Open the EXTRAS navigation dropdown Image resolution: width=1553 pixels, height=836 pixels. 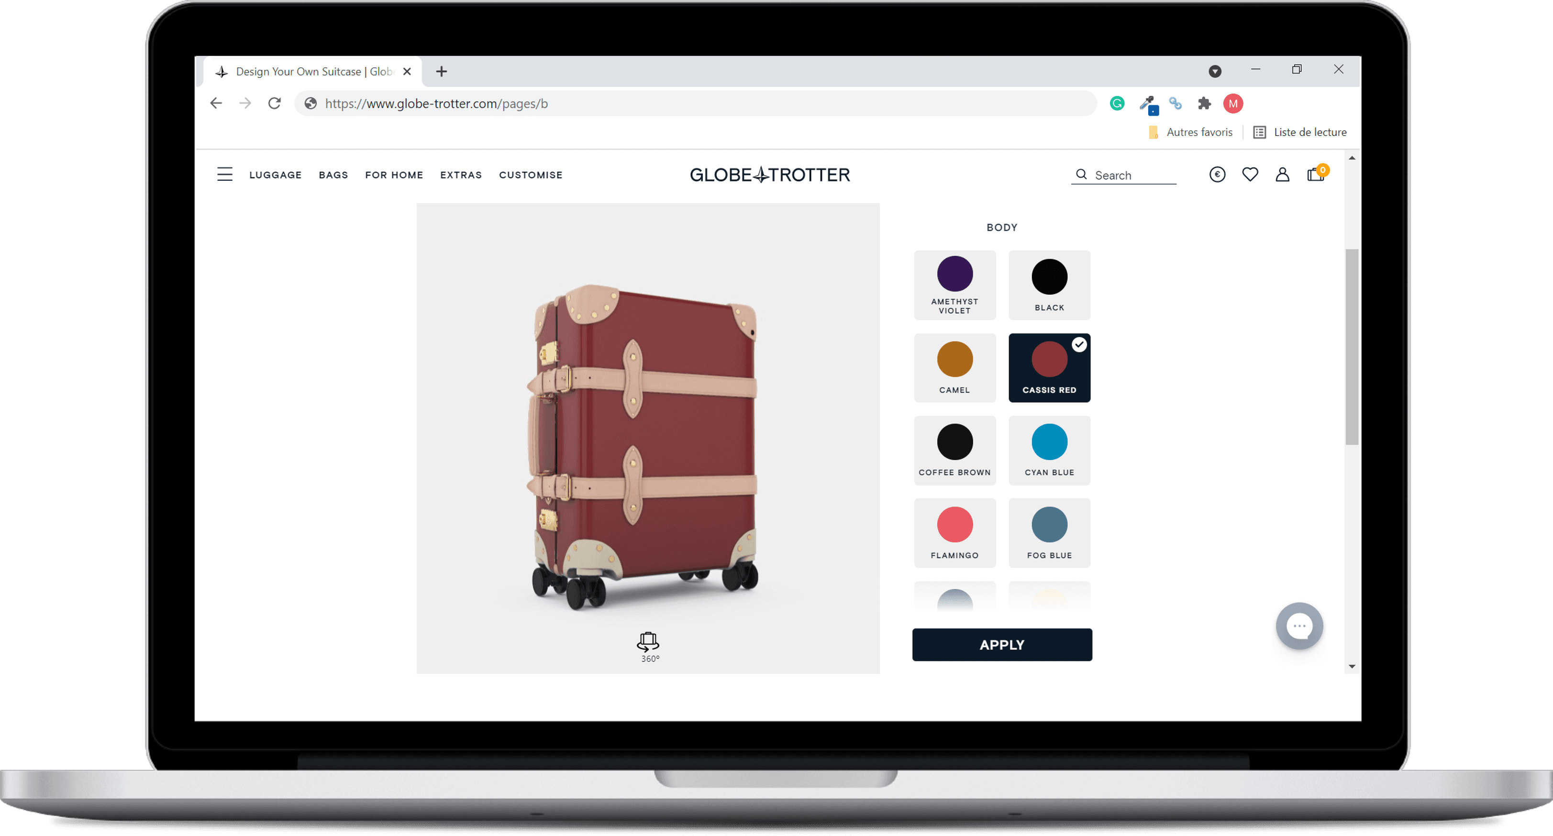pyautogui.click(x=460, y=174)
